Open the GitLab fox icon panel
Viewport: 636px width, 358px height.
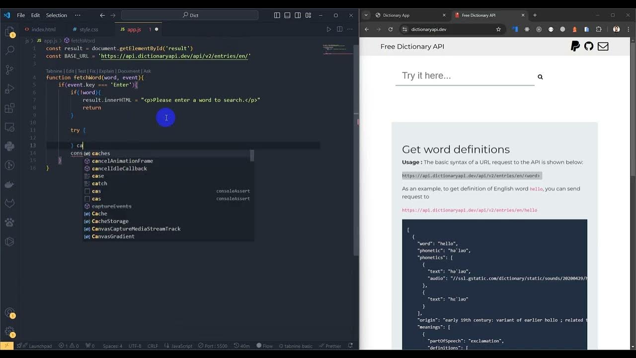[x=9, y=203]
